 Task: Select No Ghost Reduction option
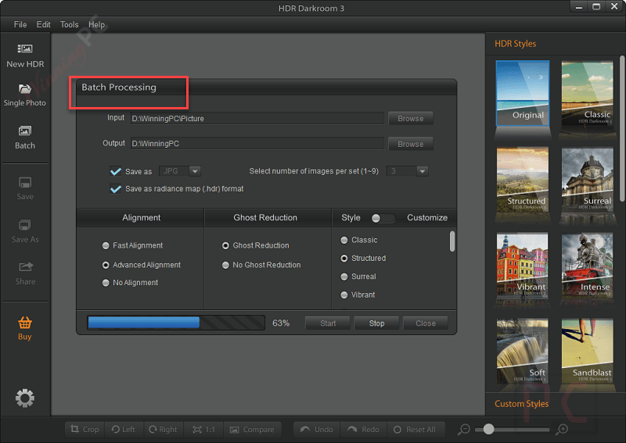pos(225,265)
